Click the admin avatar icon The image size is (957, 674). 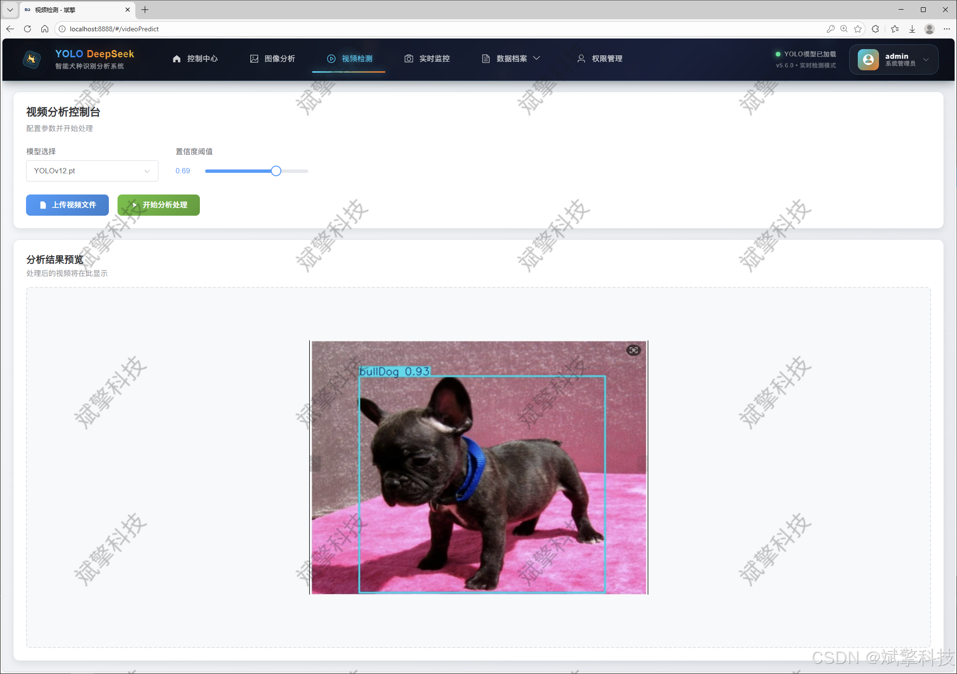[x=868, y=59]
